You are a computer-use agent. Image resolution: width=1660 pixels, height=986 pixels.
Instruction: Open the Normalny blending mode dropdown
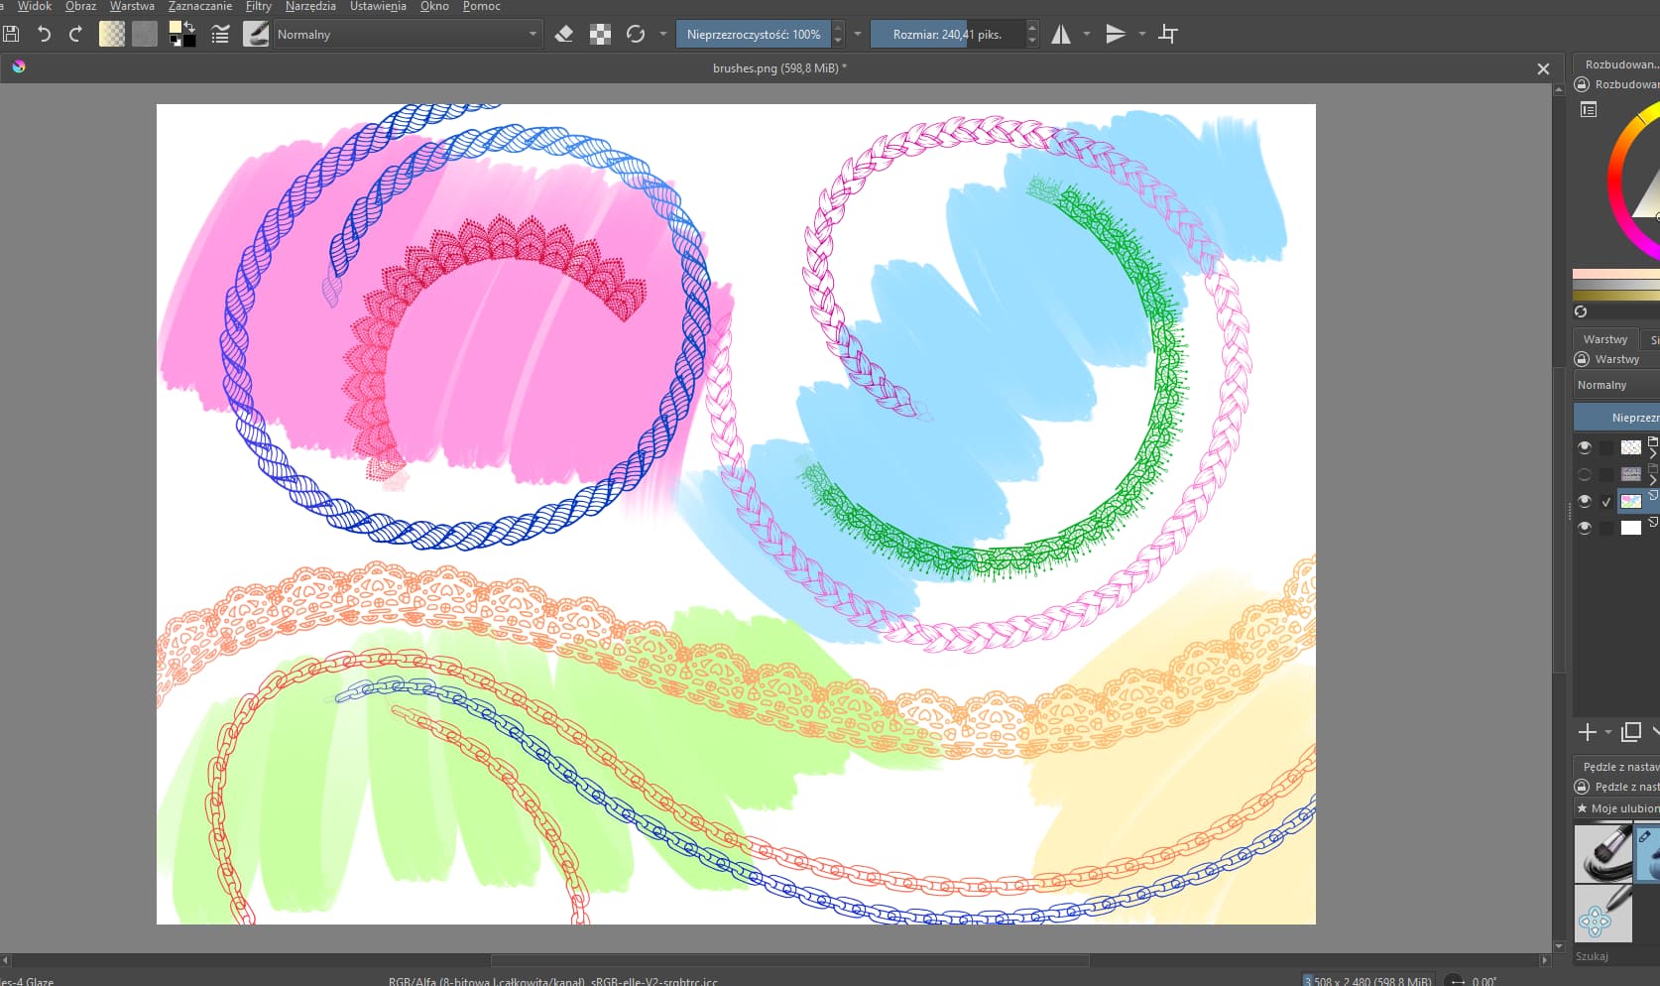407,35
